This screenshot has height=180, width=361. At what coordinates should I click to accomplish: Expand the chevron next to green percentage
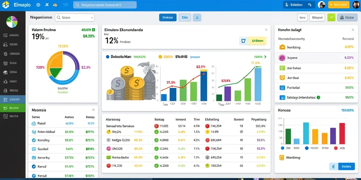[265, 57]
